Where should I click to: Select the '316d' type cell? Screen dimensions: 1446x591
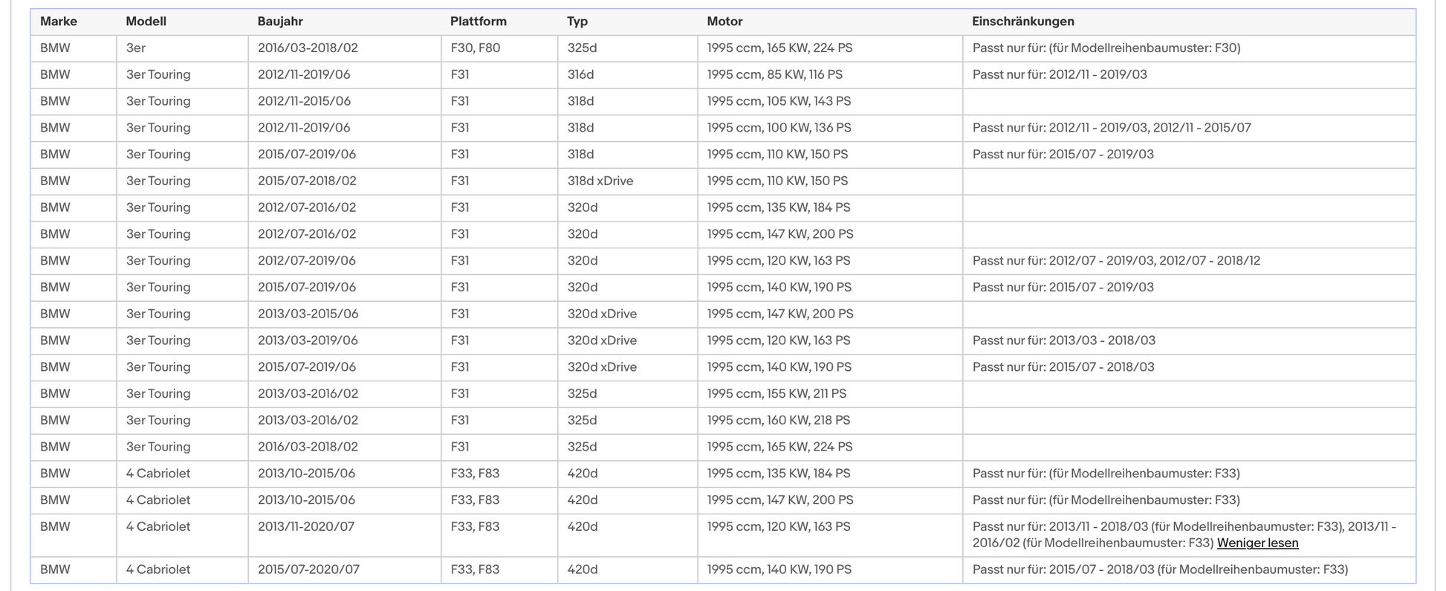point(580,74)
